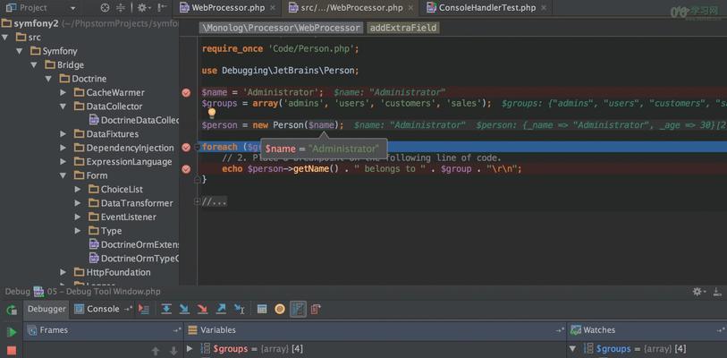This screenshot has height=358, width=727.
Task: Close the ConsoleHandlerTest.php tab
Action: click(544, 8)
